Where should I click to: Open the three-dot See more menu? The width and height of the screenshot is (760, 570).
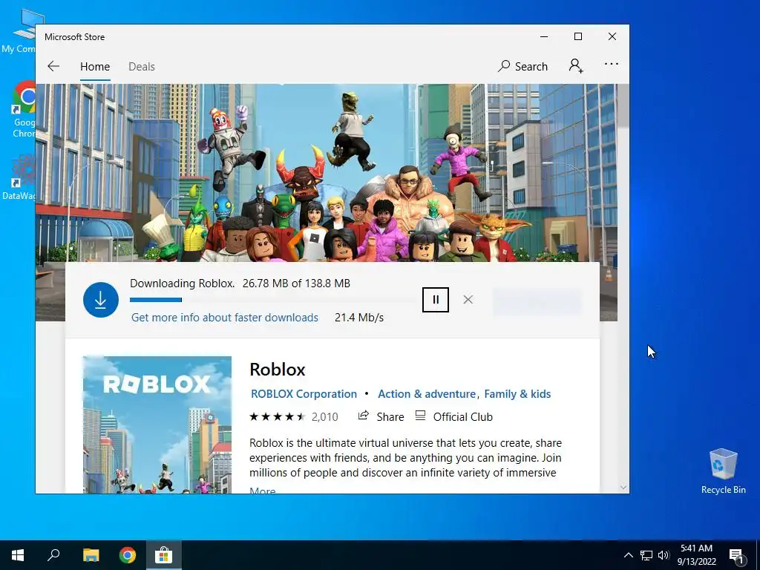tap(612, 64)
